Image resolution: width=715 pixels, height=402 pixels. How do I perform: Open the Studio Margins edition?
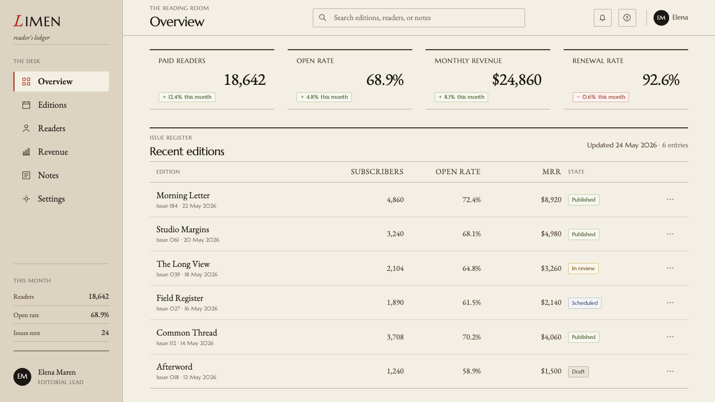tap(183, 229)
